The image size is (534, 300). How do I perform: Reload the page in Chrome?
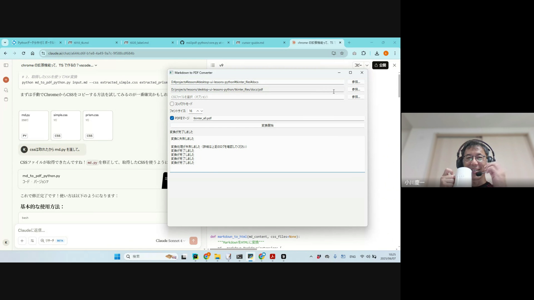point(23,53)
